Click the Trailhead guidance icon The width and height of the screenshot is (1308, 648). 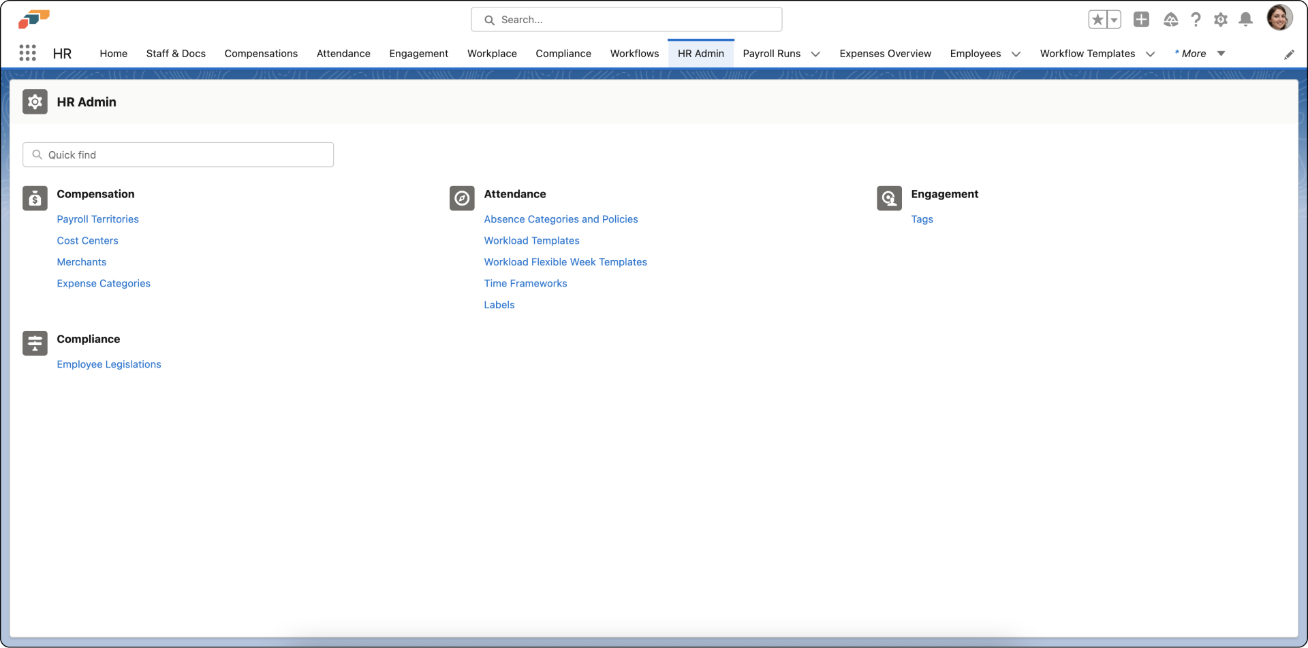tap(1170, 20)
